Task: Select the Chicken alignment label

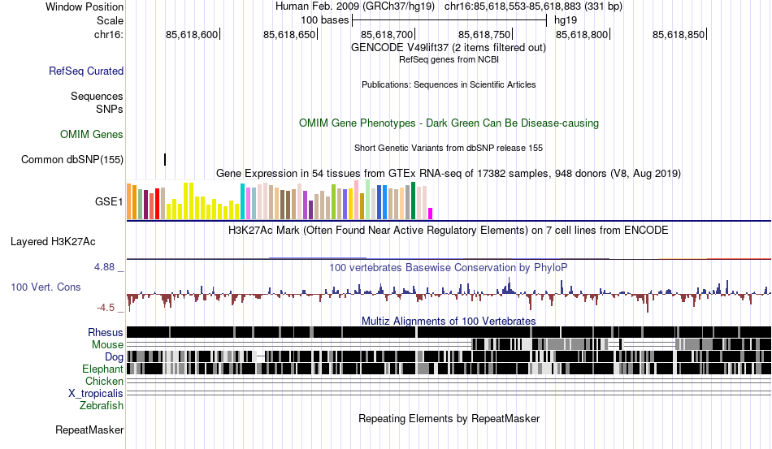Action: click(104, 381)
